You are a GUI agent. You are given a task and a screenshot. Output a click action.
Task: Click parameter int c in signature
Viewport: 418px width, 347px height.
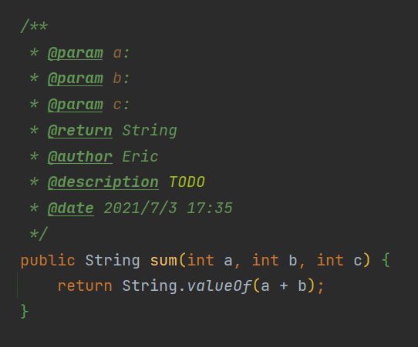339,260
